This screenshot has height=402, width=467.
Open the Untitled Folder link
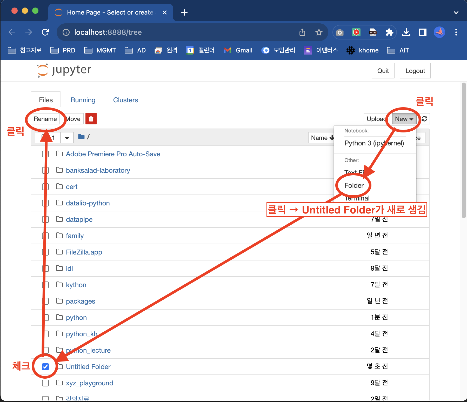tap(88, 367)
